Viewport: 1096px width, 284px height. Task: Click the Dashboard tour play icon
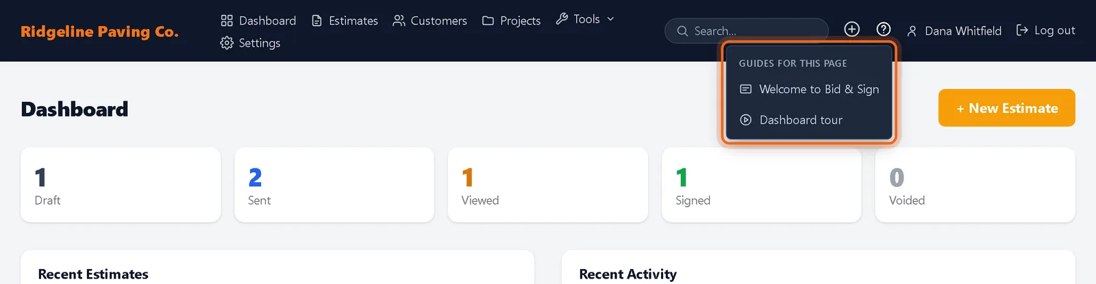(x=746, y=120)
